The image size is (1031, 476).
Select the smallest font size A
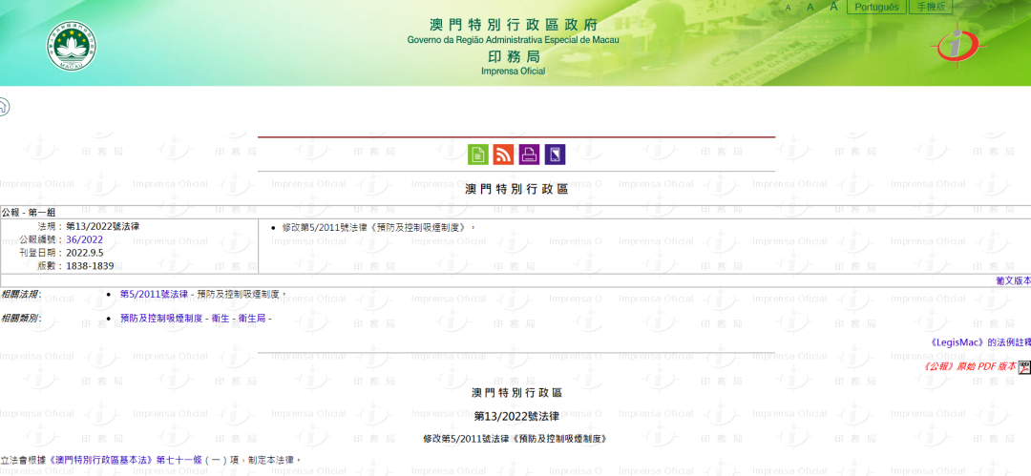click(789, 8)
